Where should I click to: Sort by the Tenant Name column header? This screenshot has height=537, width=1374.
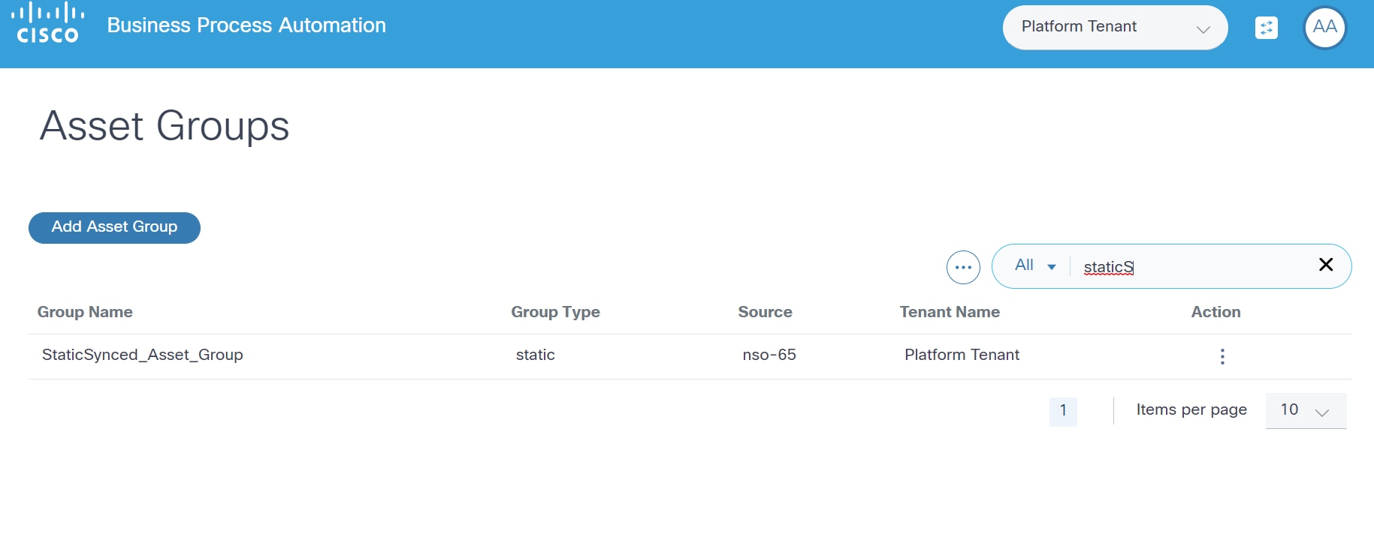pos(950,312)
